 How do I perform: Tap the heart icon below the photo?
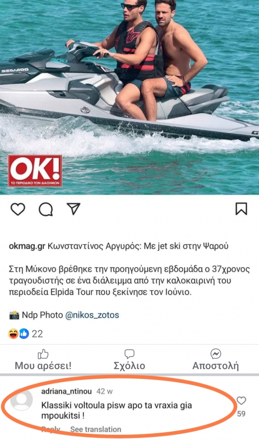coord(18,209)
